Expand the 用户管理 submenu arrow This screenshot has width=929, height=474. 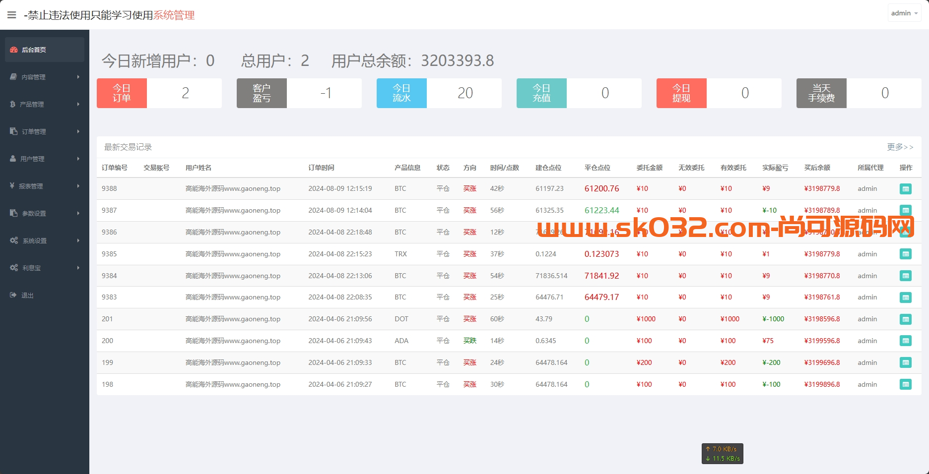[x=78, y=159]
